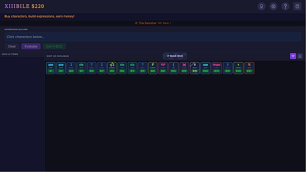Buy the % operator card
This screenshot has width=306, height=172.
(x=249, y=68)
